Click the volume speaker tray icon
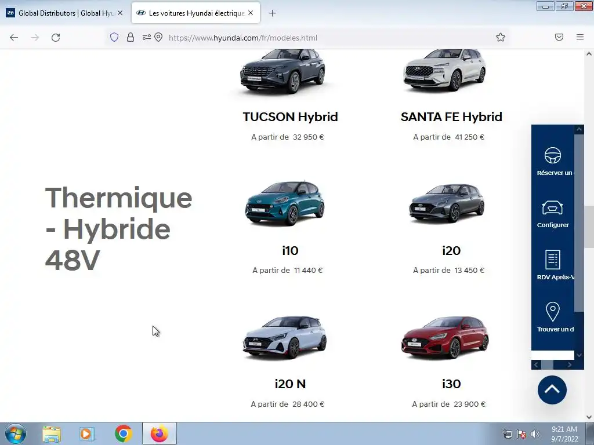The image size is (594, 445). pos(535,434)
